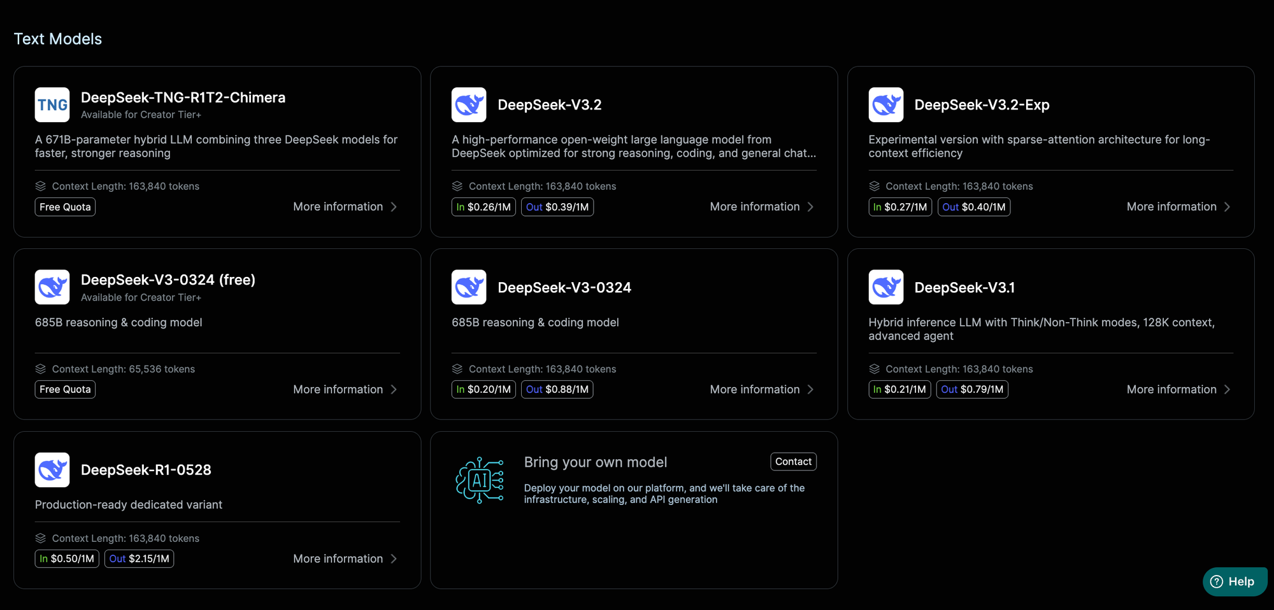Screen dimensions: 1274x610
Task: Click the DeepSeek-R1-0528 whale logo icon
Action: 52,470
